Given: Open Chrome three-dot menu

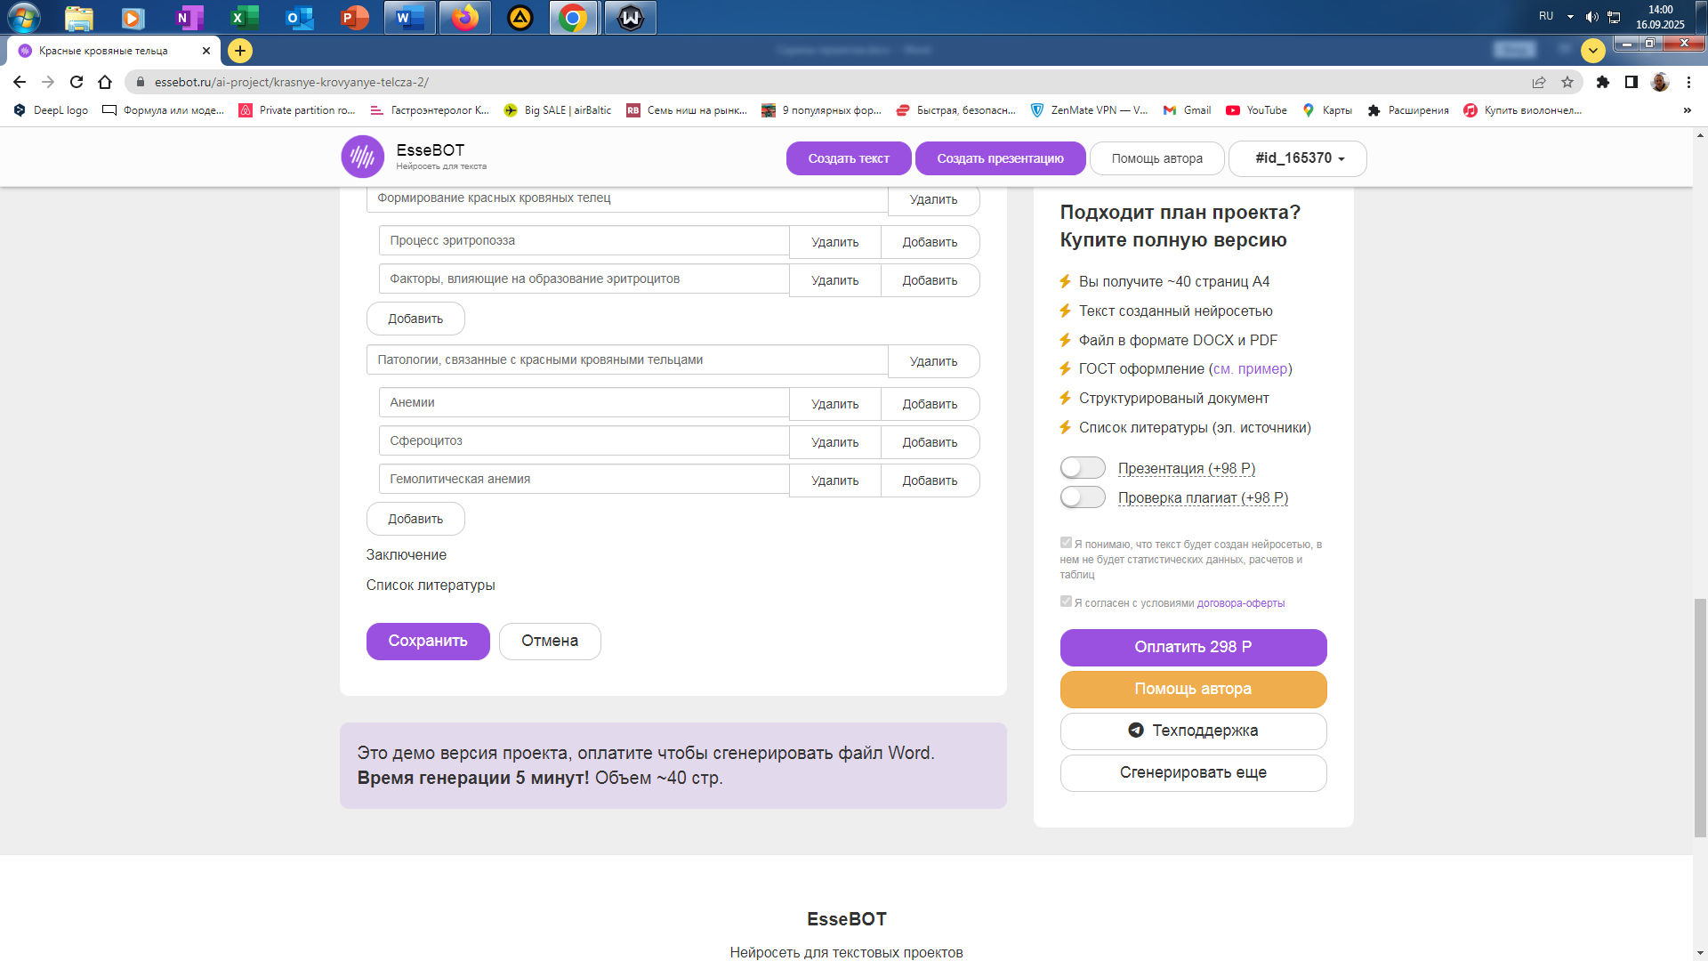Looking at the screenshot, I should click(x=1688, y=82).
